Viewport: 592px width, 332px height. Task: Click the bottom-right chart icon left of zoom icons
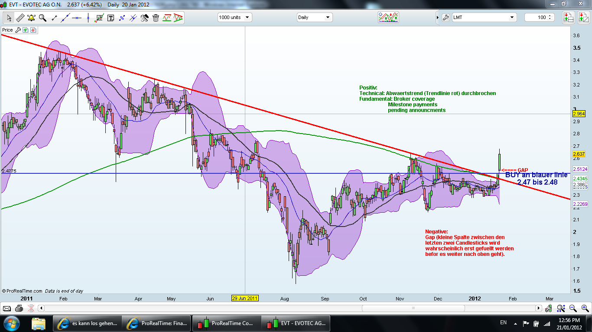(549, 308)
